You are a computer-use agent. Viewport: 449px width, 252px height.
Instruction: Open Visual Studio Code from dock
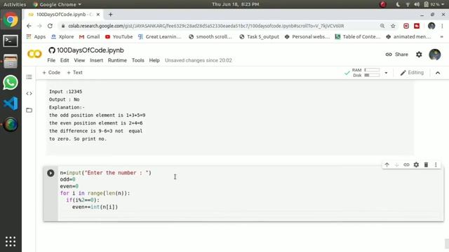click(11, 104)
